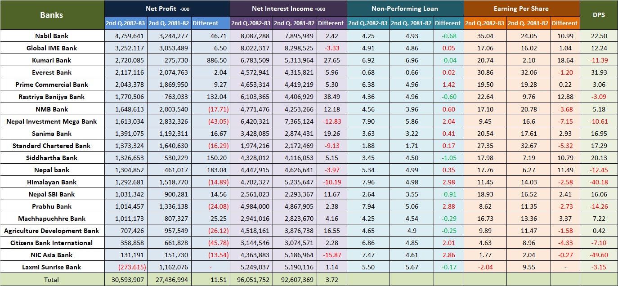Click Different subheader under Net Profit
The height and width of the screenshot is (286, 618).
tap(205, 23)
